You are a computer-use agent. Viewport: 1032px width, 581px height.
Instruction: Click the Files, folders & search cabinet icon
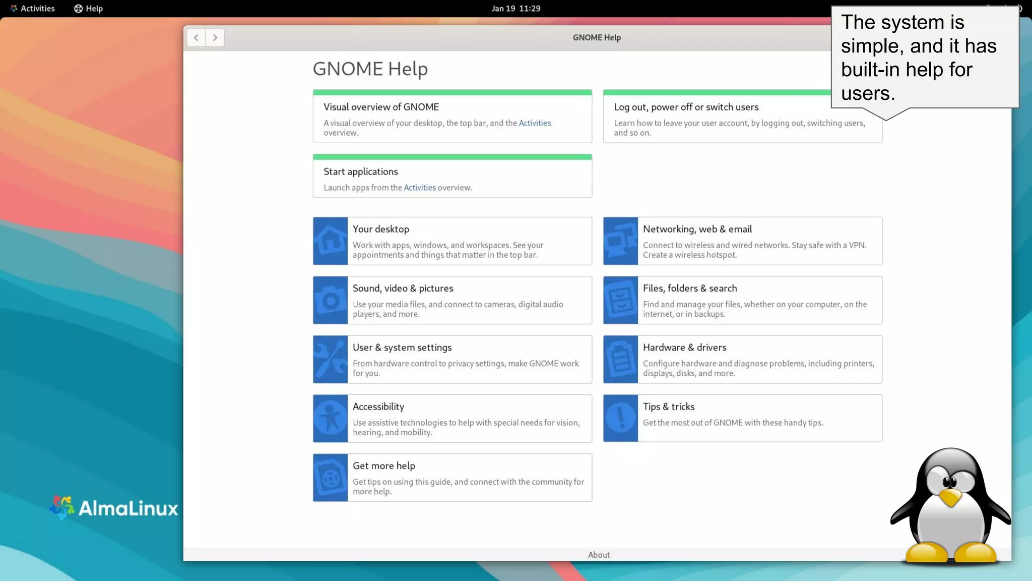tap(620, 300)
